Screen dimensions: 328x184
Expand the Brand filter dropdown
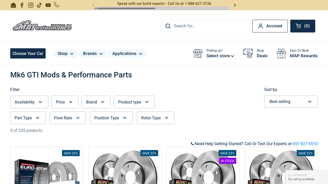point(96,102)
